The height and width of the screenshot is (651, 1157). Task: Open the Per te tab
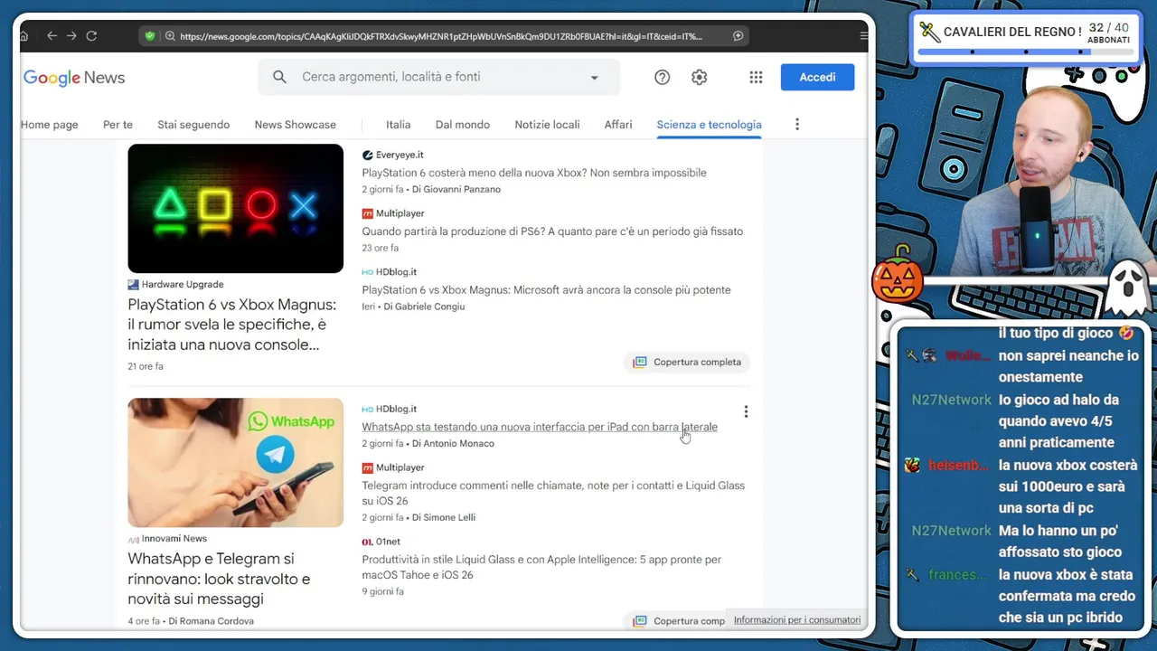coord(118,125)
